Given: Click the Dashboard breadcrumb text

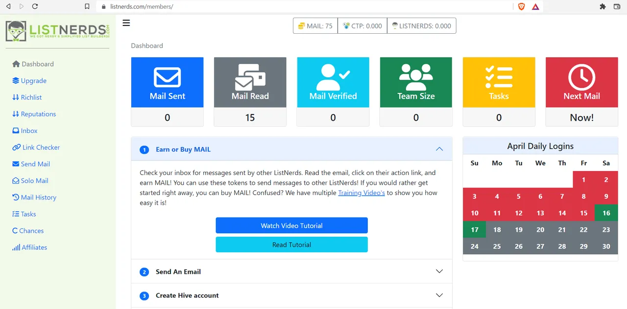Looking at the screenshot, I should pyautogui.click(x=147, y=45).
